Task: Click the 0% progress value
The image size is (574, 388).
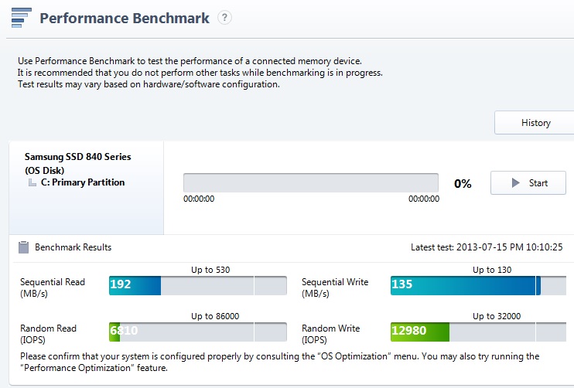Action: (463, 184)
